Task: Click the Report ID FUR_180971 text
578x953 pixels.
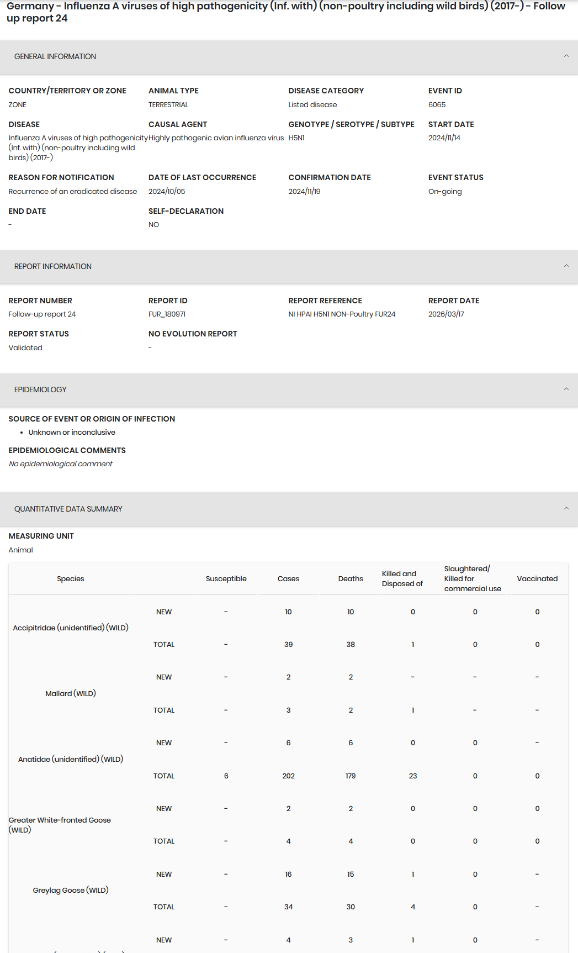Action: (167, 314)
